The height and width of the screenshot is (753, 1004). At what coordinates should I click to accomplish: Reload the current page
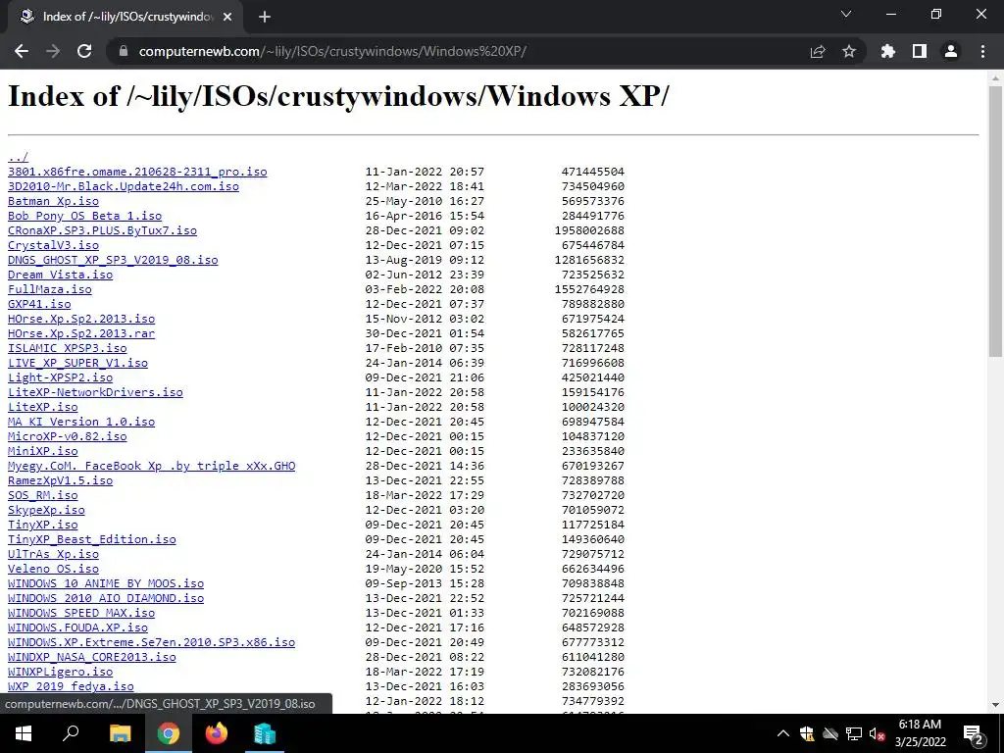tap(84, 51)
